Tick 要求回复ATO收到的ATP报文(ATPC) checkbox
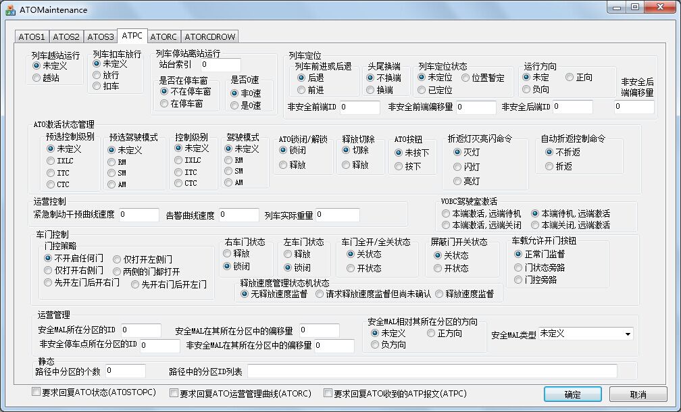Screen dimensions: 681x412 [328, 392]
